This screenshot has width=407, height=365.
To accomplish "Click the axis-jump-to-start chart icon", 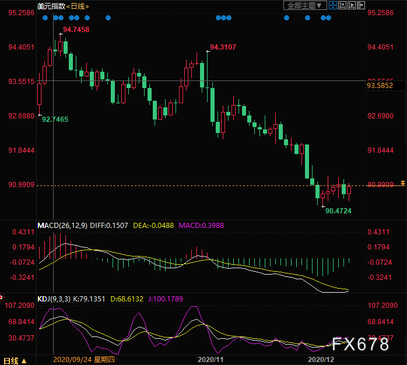I will 342,5.
